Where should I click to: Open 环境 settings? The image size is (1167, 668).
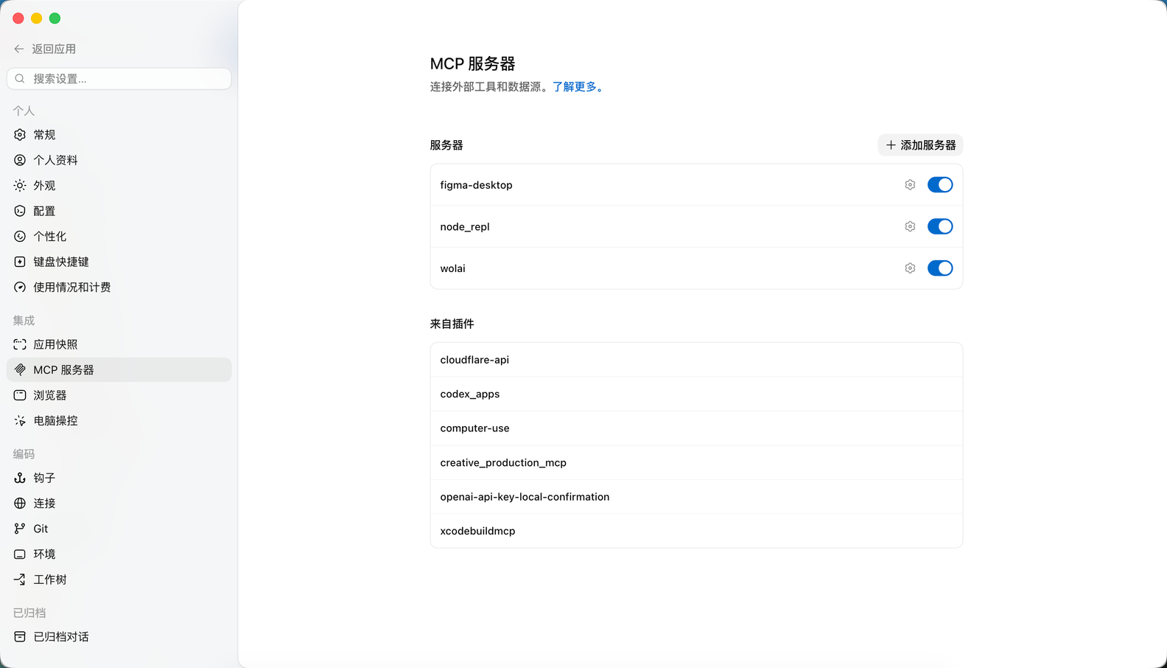(119, 554)
